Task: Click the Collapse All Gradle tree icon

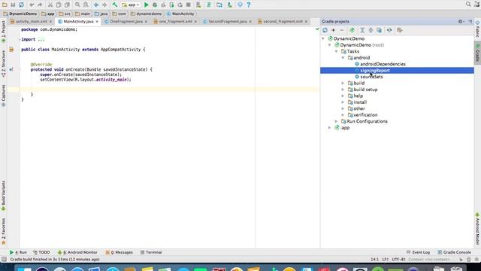Action: (371, 30)
